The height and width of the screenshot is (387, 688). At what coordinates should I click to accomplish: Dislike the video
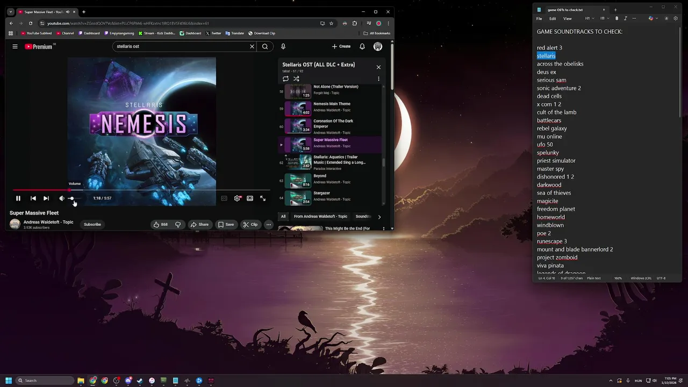click(x=178, y=224)
